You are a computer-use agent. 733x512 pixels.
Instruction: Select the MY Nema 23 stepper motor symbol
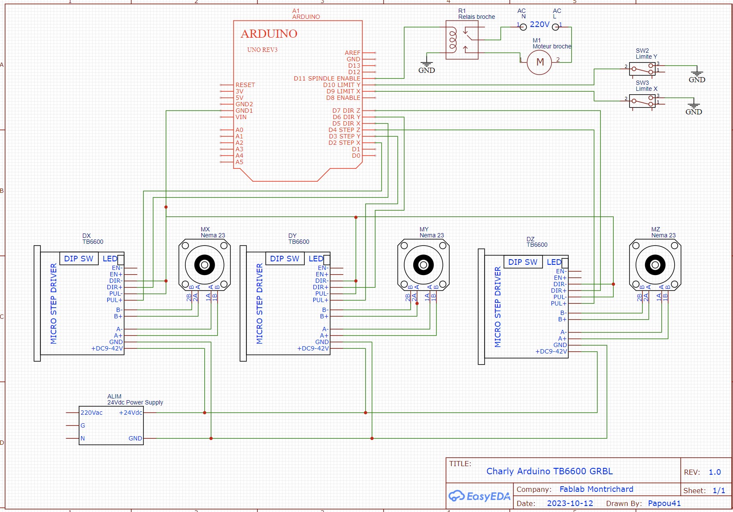point(424,265)
